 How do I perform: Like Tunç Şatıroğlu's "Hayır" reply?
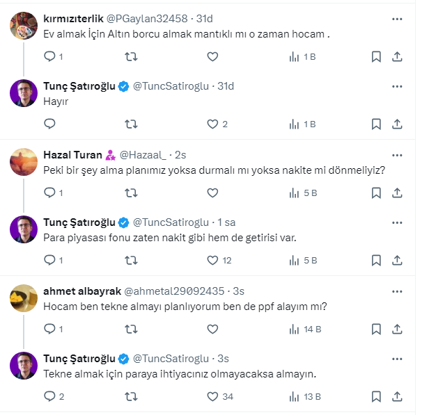coord(213,124)
